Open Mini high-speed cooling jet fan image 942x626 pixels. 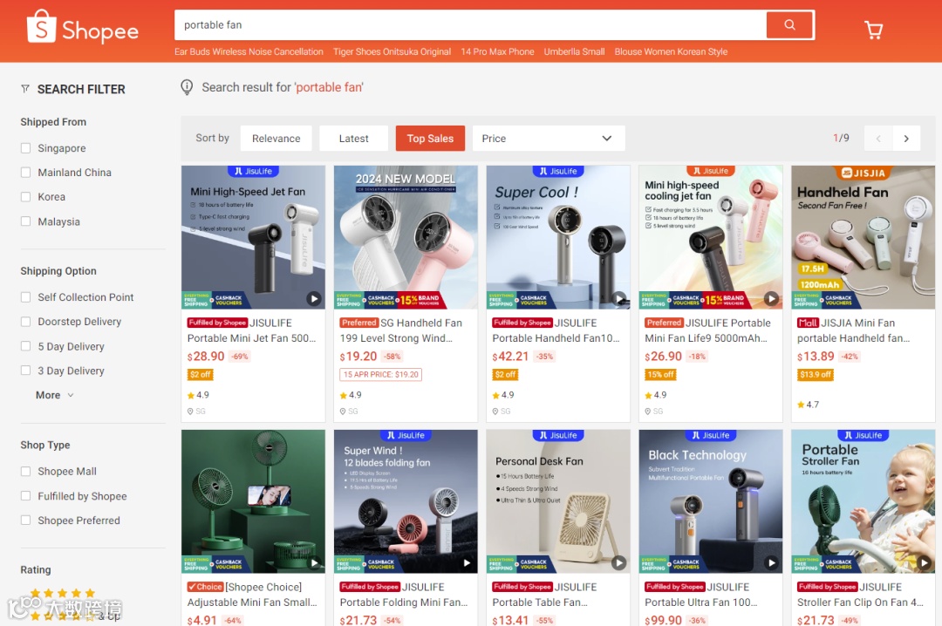click(711, 237)
